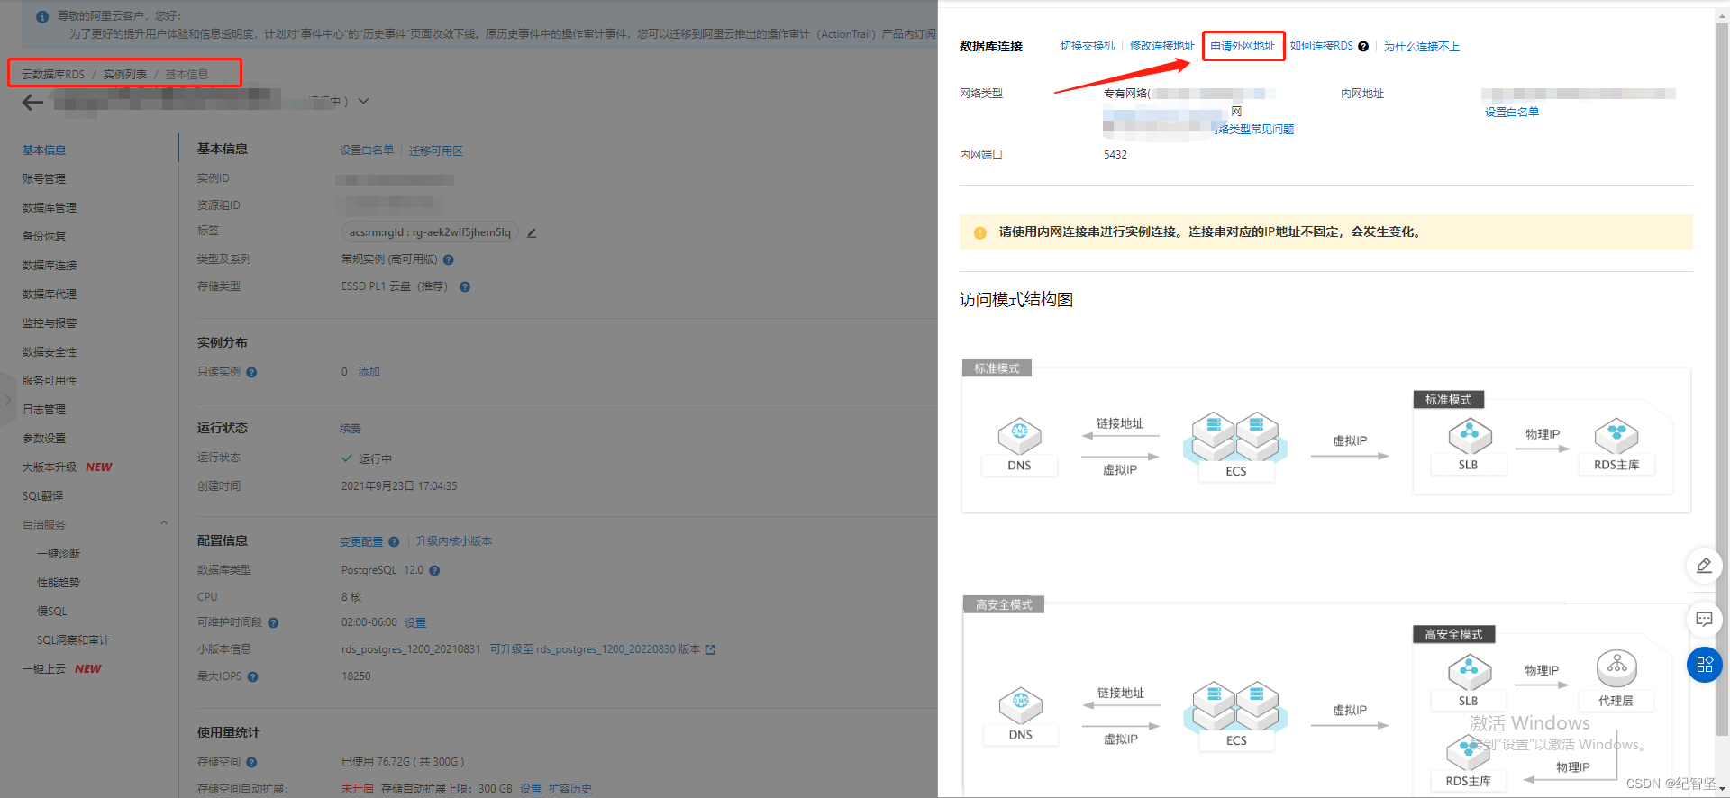The image size is (1730, 798).
Task: Open help icon beside PostgreSQL 12.0
Action: [434, 570]
